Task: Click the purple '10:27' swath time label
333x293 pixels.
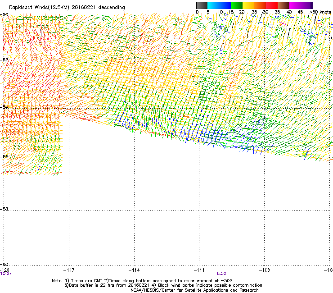Action: click(x=6, y=274)
